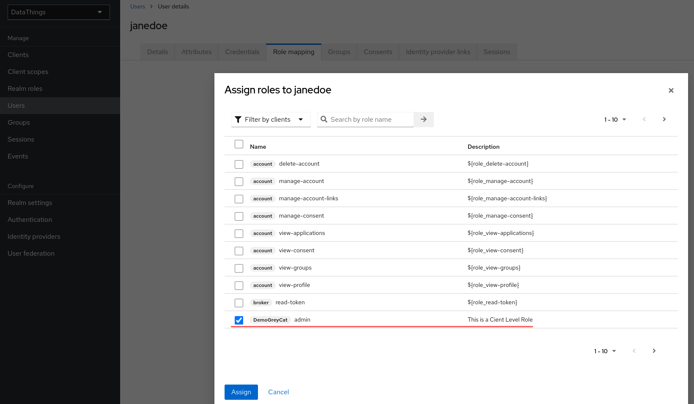Open Users breadcrumb link
Image resolution: width=694 pixels, height=404 pixels.
tap(137, 6)
